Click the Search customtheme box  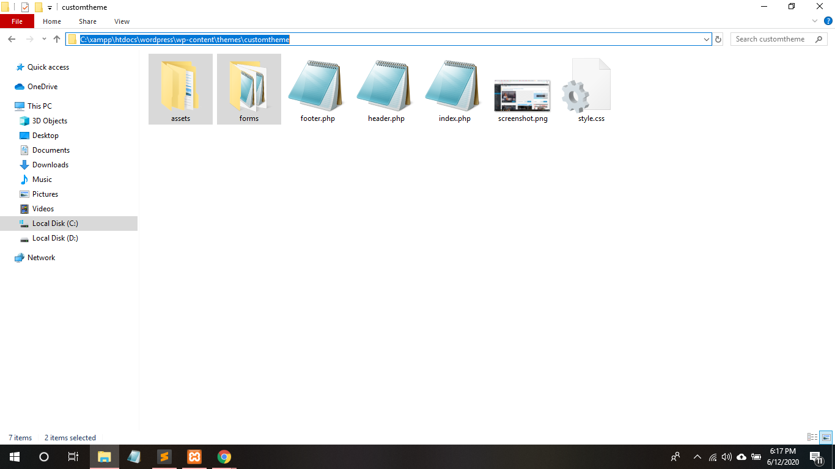point(771,39)
